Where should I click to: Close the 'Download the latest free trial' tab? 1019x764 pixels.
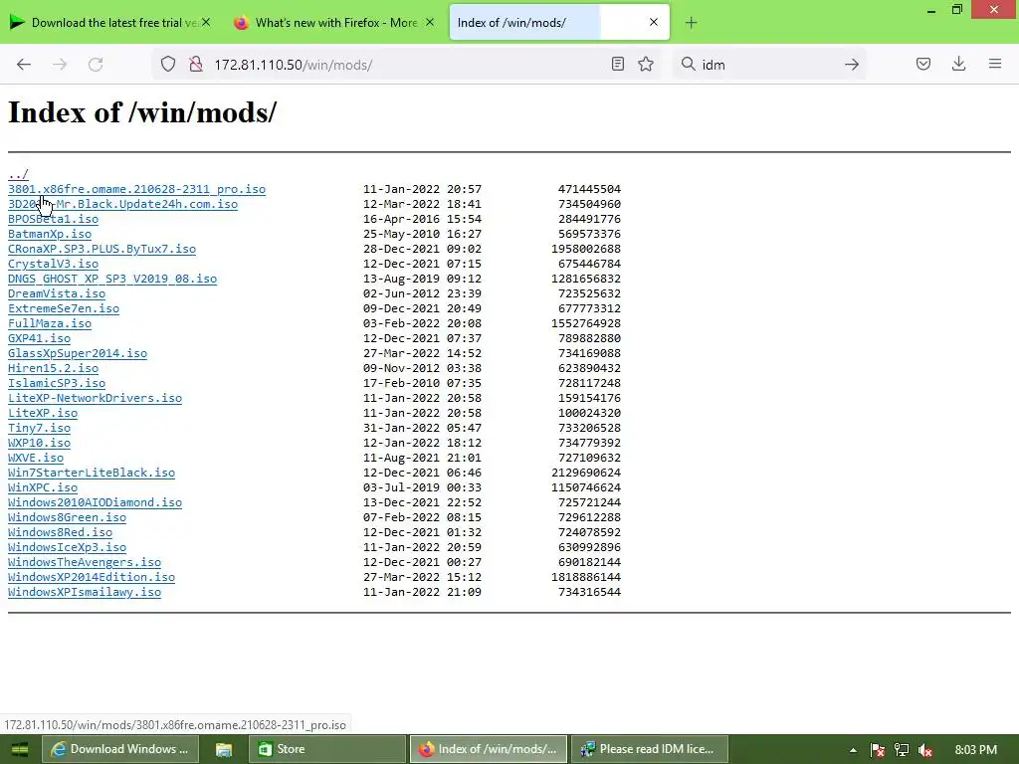tap(205, 22)
